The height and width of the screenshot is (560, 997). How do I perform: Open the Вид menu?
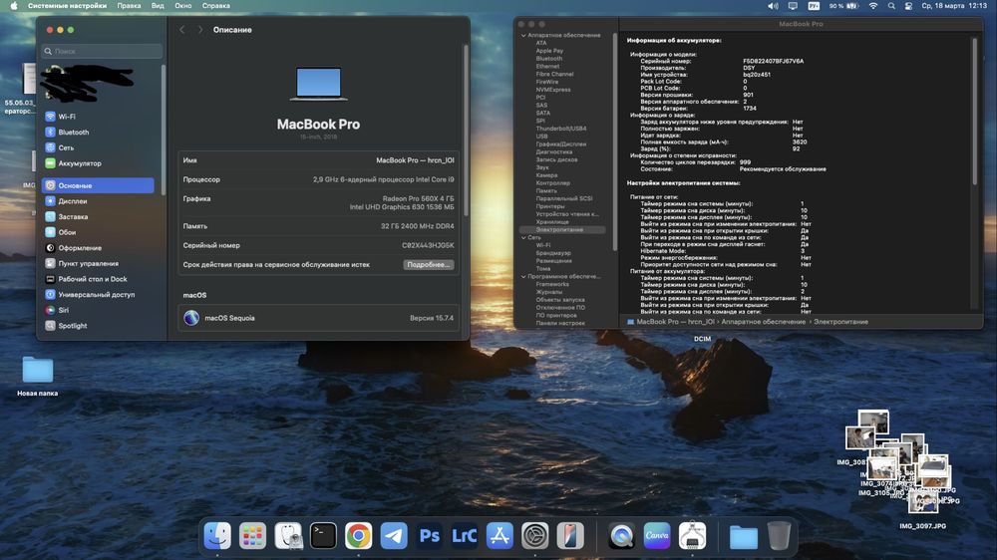158,6
